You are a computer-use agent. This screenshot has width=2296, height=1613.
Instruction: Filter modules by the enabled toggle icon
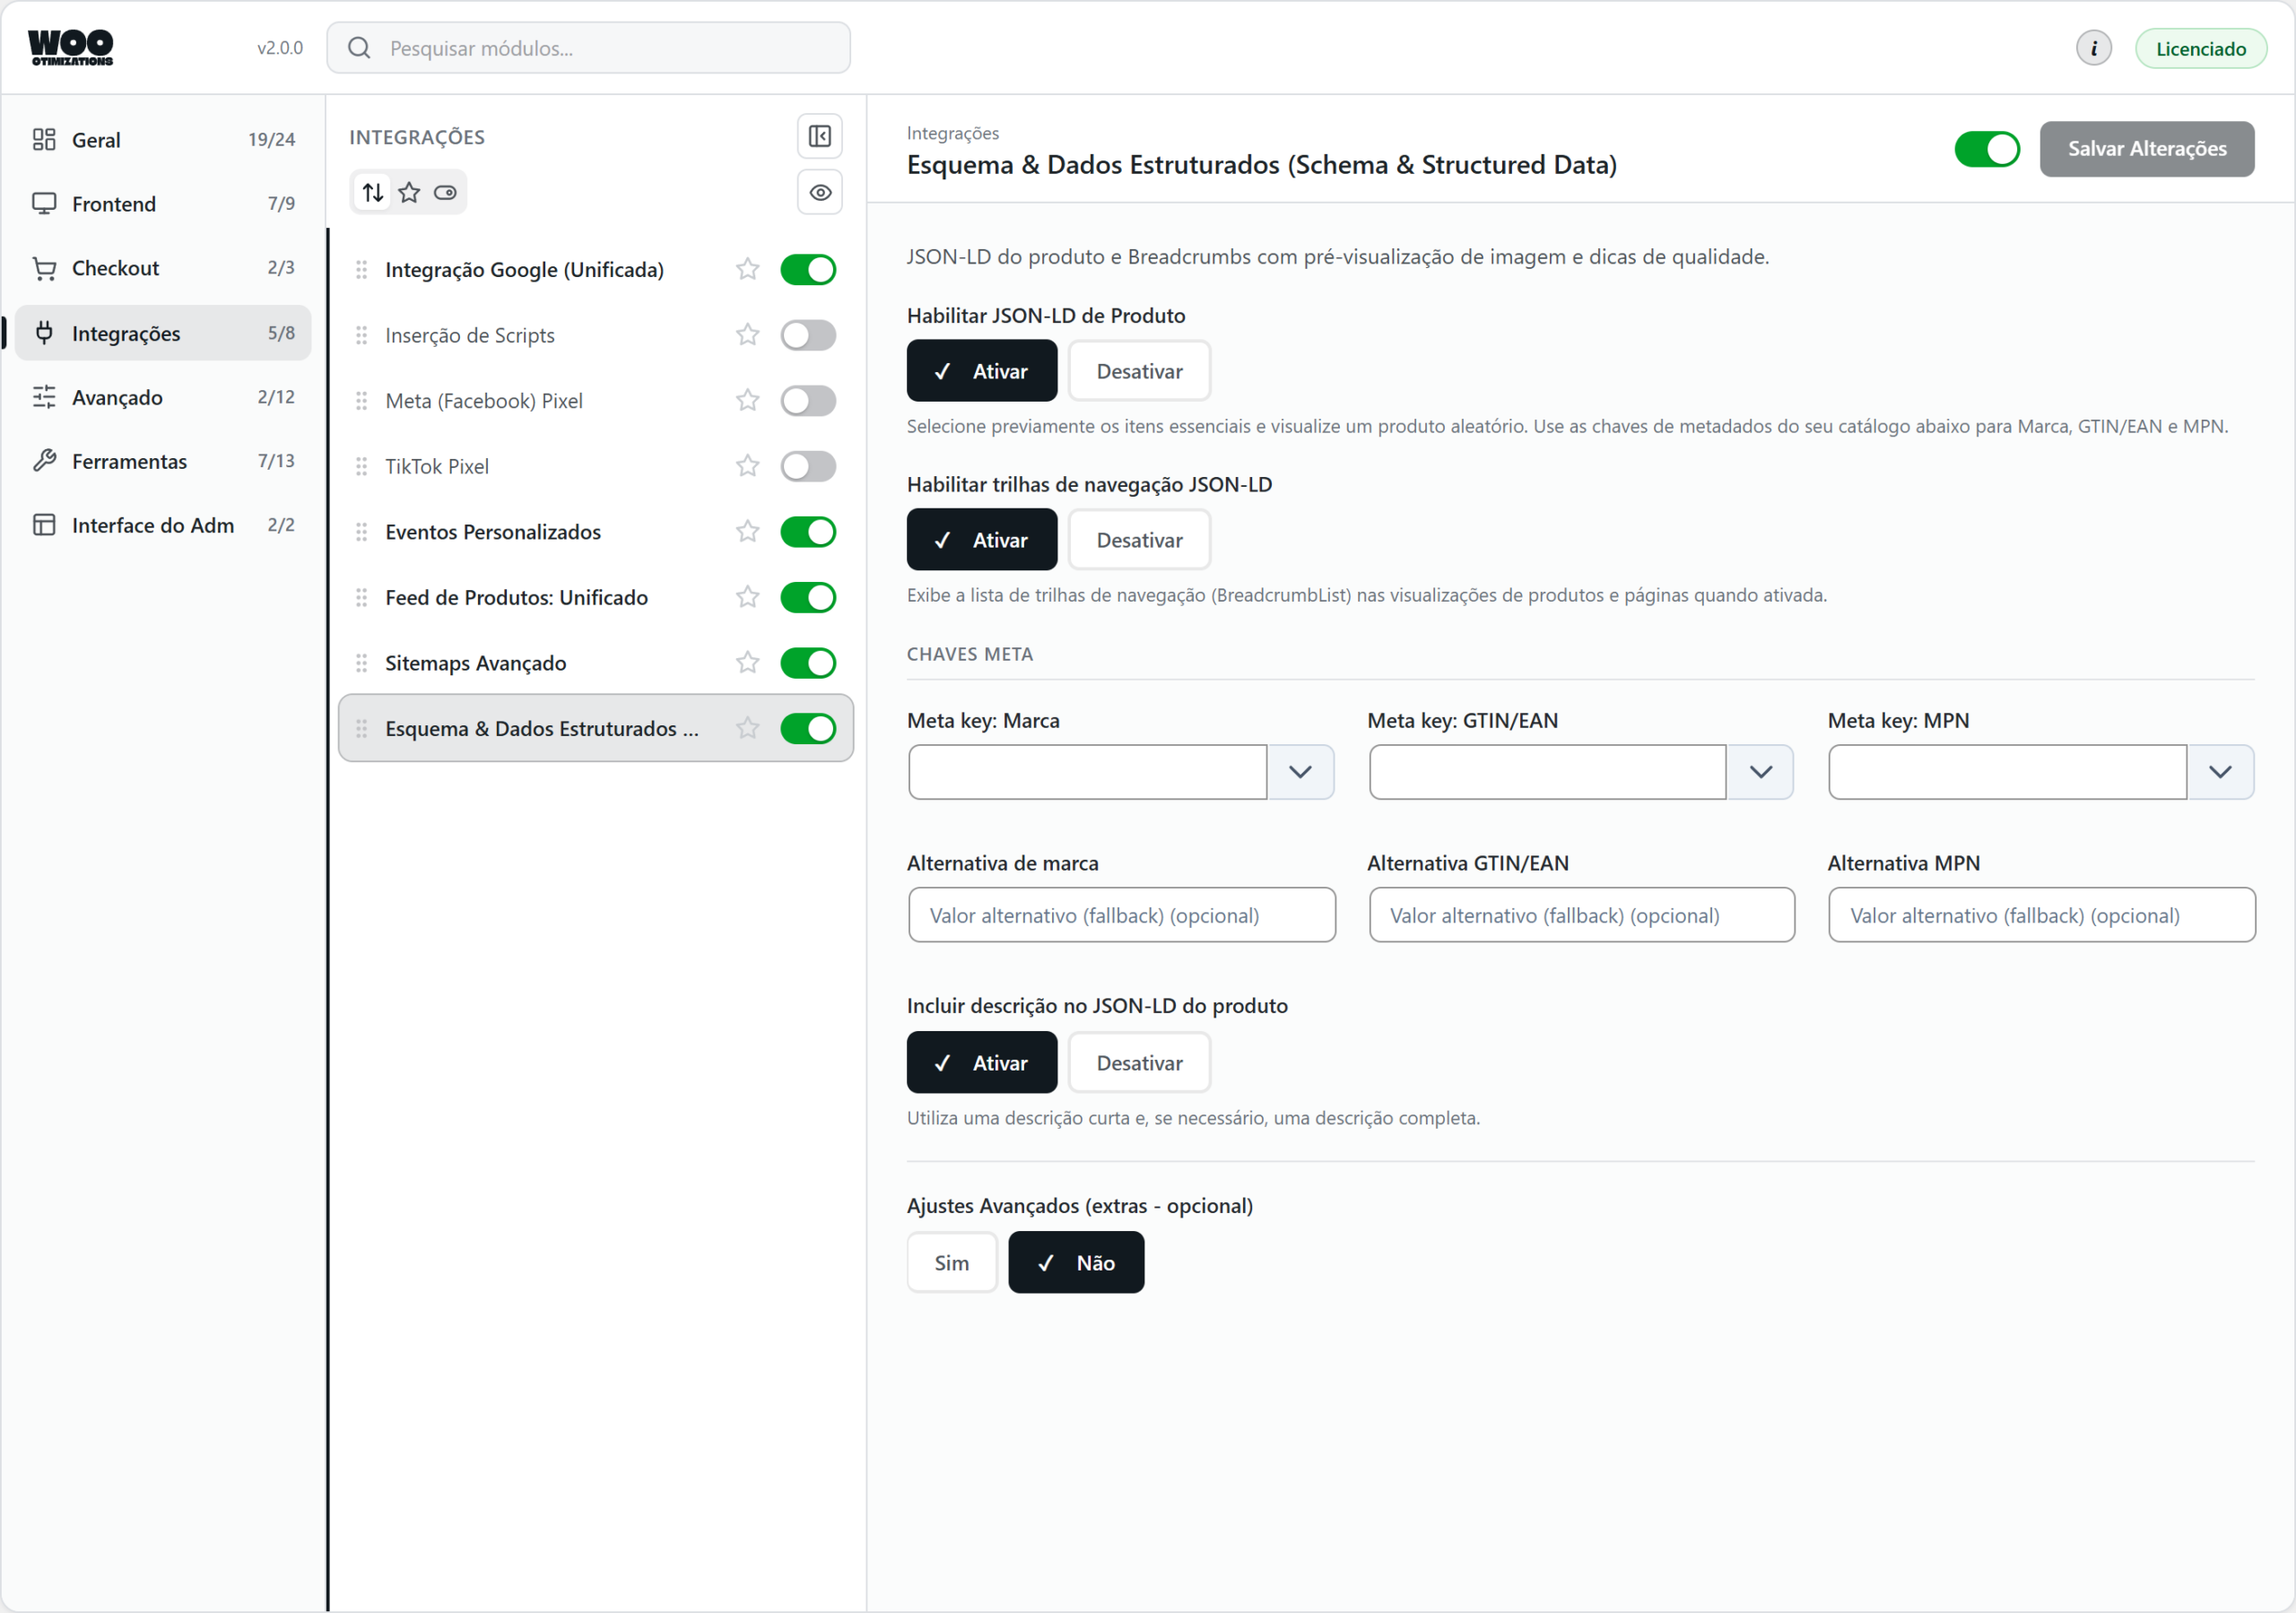445,192
